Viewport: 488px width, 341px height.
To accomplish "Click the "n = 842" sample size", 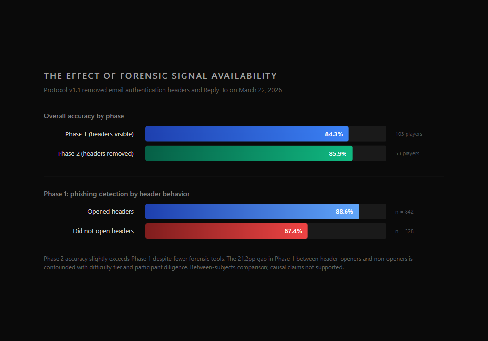I will click(x=404, y=212).
